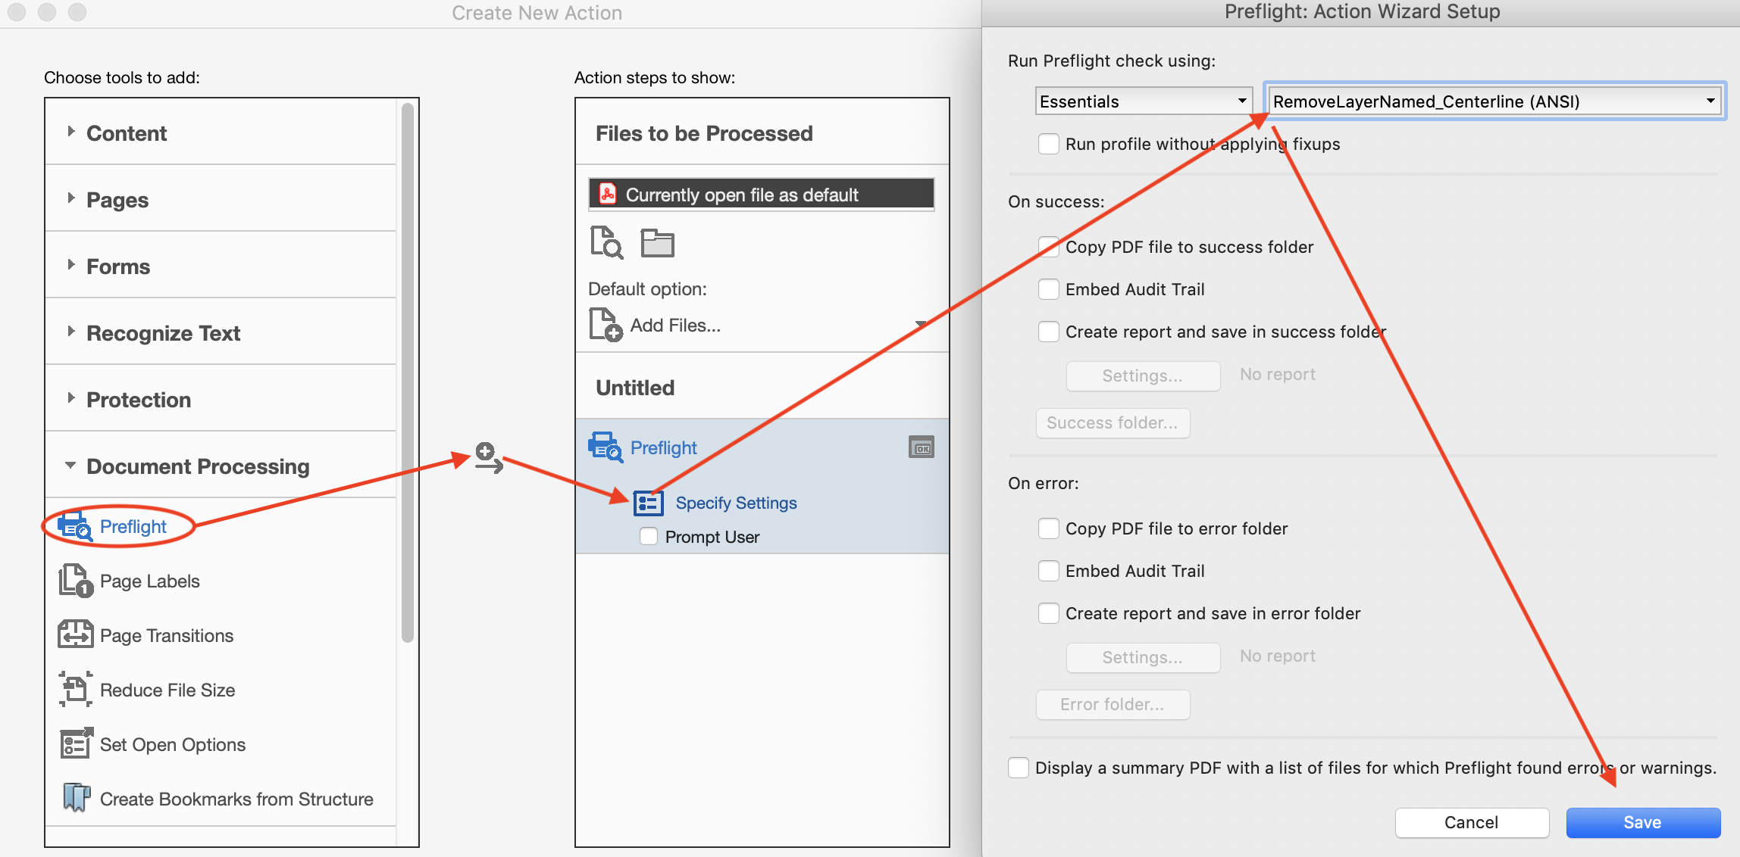
Task: Enable Copy PDF file to success folder
Action: pyautogui.click(x=1047, y=246)
